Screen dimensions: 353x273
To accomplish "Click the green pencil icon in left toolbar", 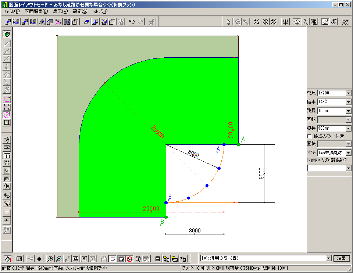I will (x=7, y=34).
